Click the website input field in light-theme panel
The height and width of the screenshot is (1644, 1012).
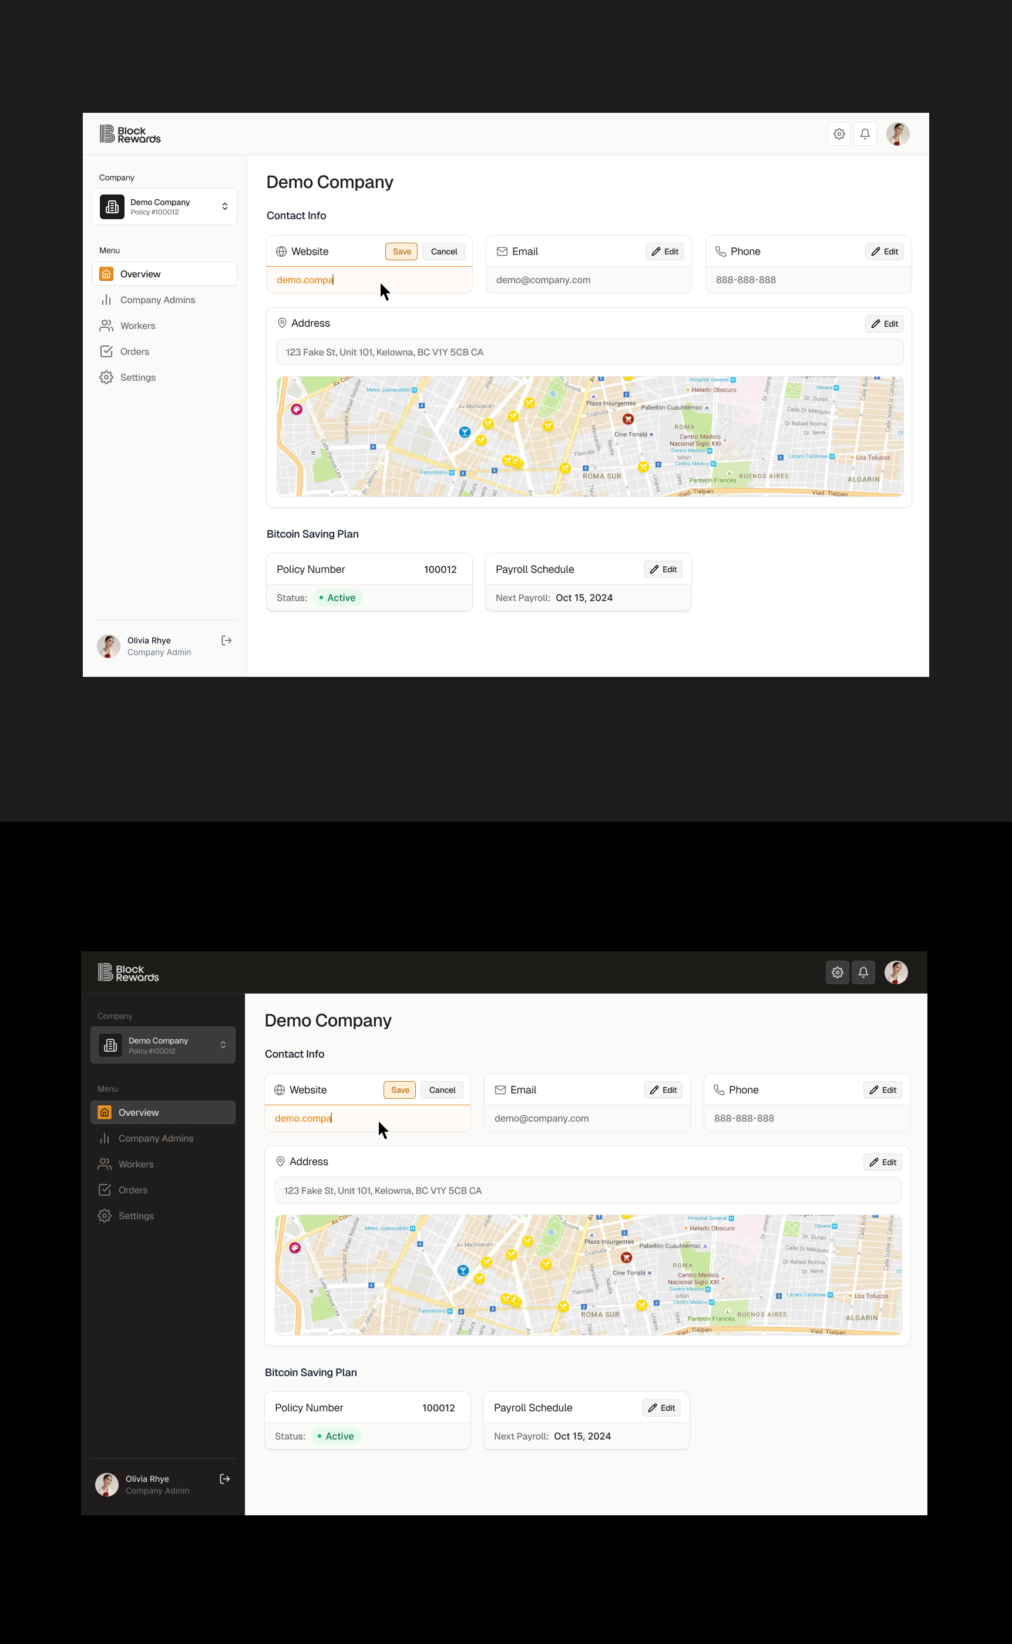point(368,280)
